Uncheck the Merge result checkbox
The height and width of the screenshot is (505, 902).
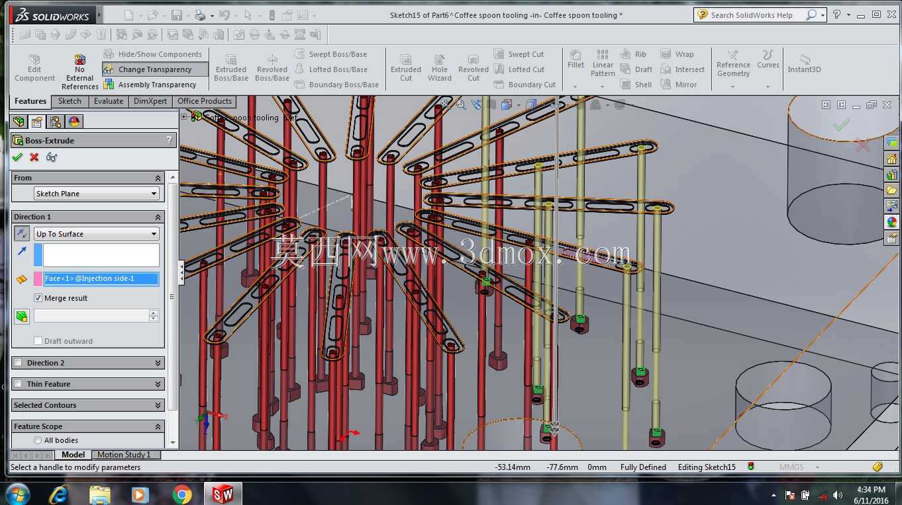[38, 298]
